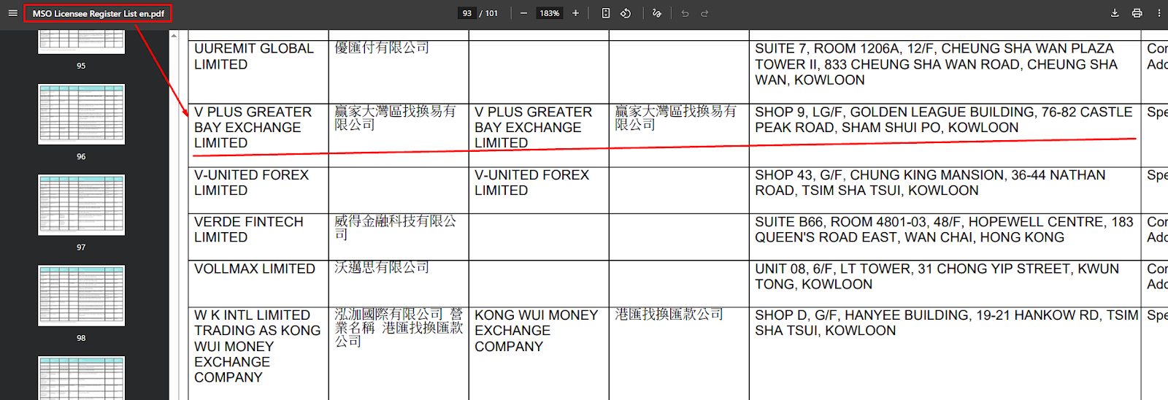
Task: Select the partially visible page 99 thumbnail
Action: click(x=81, y=378)
